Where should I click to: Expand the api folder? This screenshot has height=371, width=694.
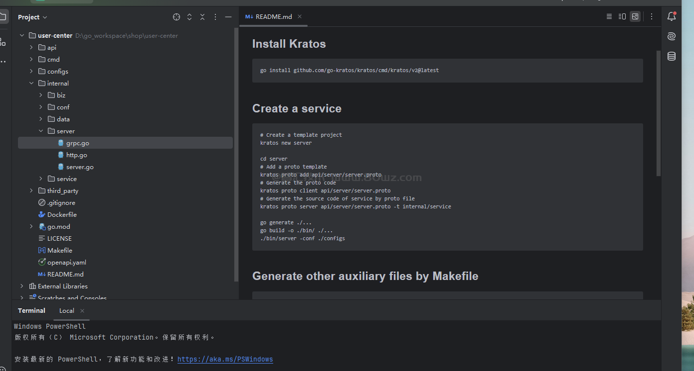[x=31, y=48]
